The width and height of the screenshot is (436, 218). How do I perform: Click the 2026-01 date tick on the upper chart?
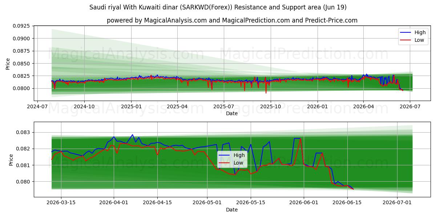[317, 106]
